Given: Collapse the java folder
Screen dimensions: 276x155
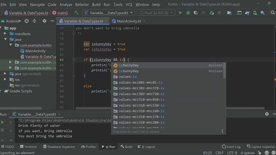Looking at the screenshot, I should tap(6, 39).
